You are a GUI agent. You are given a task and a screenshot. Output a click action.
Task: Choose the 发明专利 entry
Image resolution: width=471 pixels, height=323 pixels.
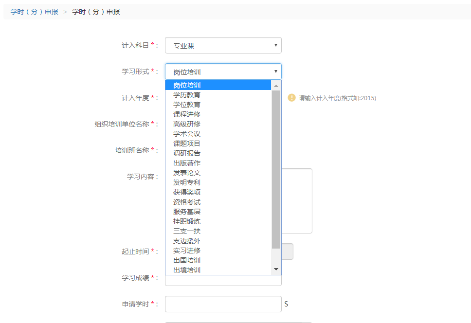(x=187, y=182)
